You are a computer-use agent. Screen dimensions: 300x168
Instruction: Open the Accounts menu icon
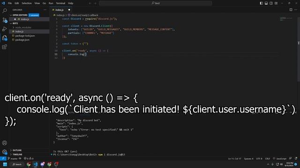[5, 143]
